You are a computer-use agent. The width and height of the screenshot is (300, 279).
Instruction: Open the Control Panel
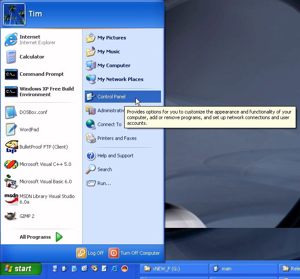(x=123, y=97)
